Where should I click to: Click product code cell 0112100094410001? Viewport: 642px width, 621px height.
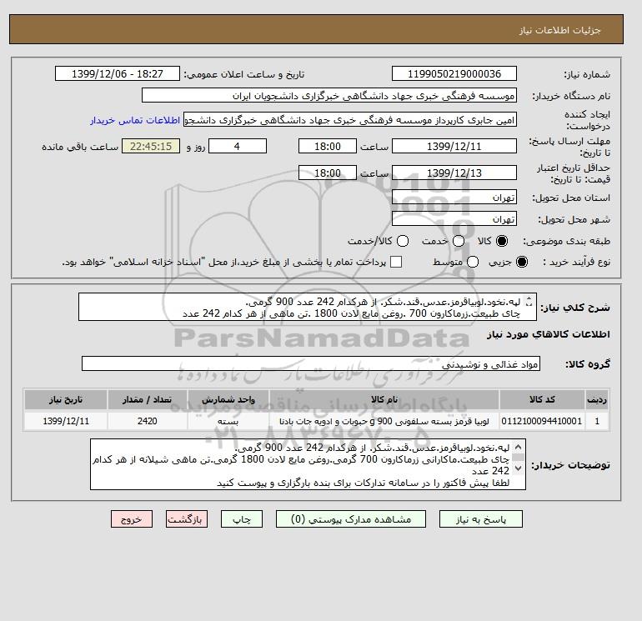542,421
